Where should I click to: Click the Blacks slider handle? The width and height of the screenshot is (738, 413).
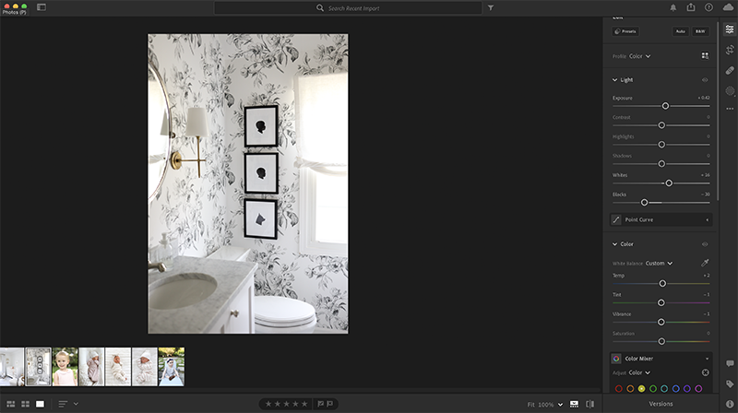coord(644,202)
